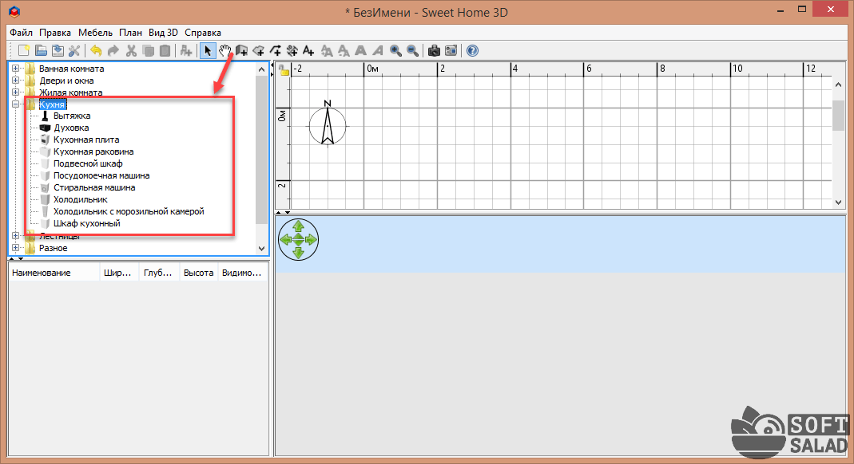The width and height of the screenshot is (854, 464).
Task: Open a home file via toolbar
Action: (41, 51)
